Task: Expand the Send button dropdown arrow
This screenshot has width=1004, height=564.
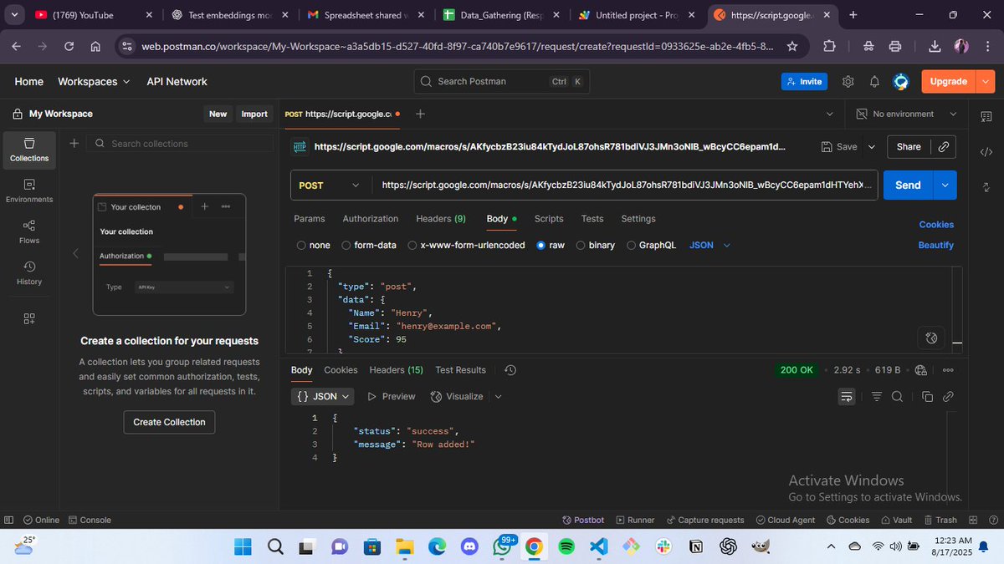Action: point(945,185)
